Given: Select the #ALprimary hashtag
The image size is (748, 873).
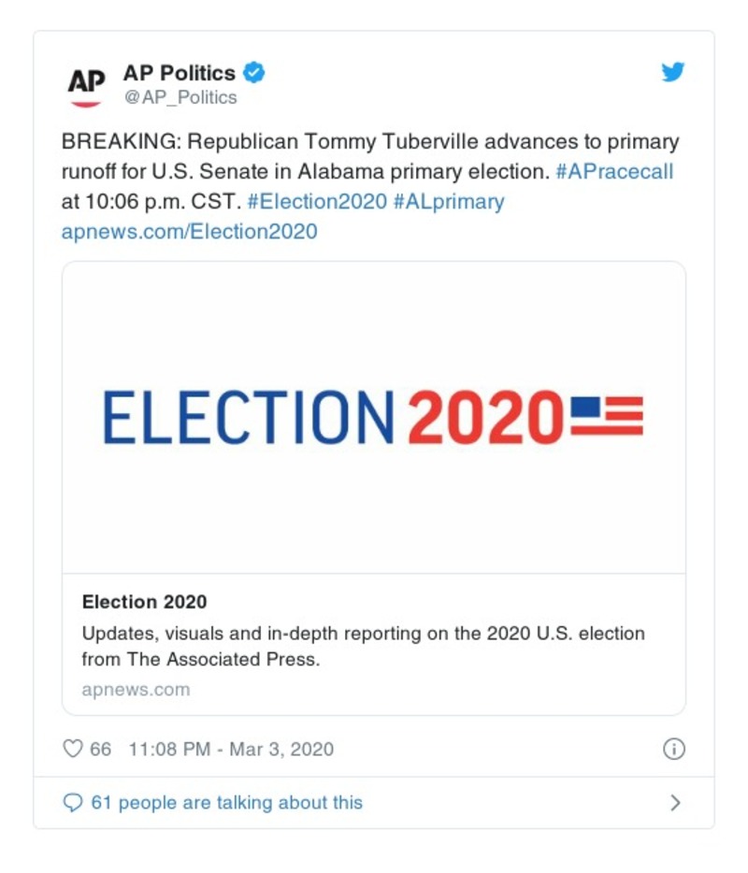Looking at the screenshot, I should pos(450,201).
